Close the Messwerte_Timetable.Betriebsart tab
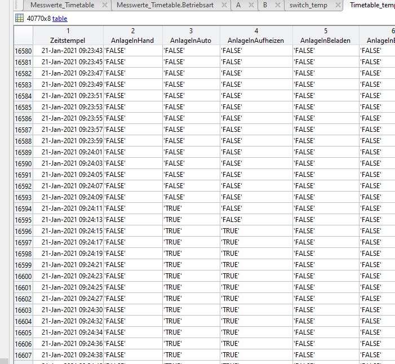 224,5
